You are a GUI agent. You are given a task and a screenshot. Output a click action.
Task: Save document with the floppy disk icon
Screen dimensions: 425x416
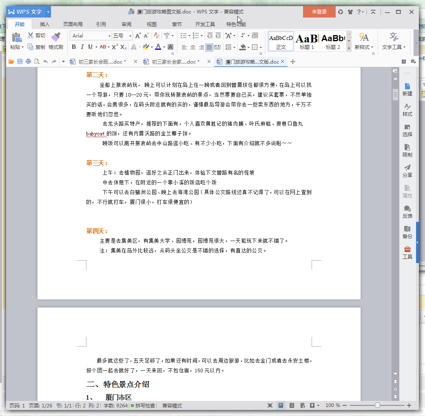tap(20, 62)
